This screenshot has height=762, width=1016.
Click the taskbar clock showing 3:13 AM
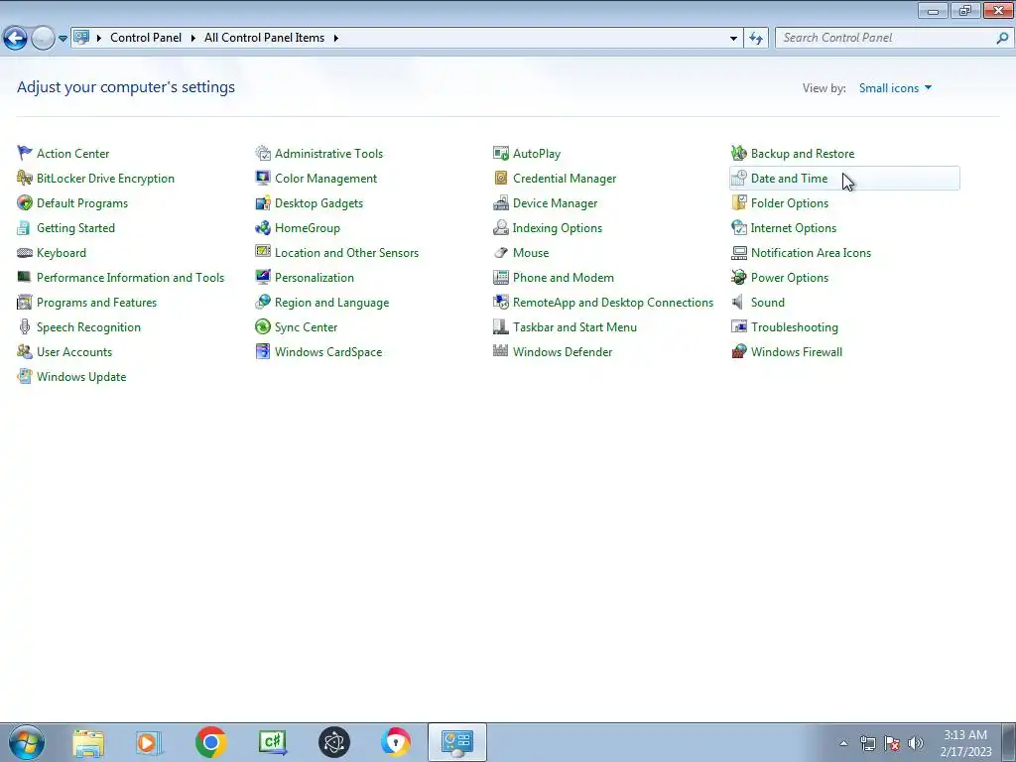point(965,743)
